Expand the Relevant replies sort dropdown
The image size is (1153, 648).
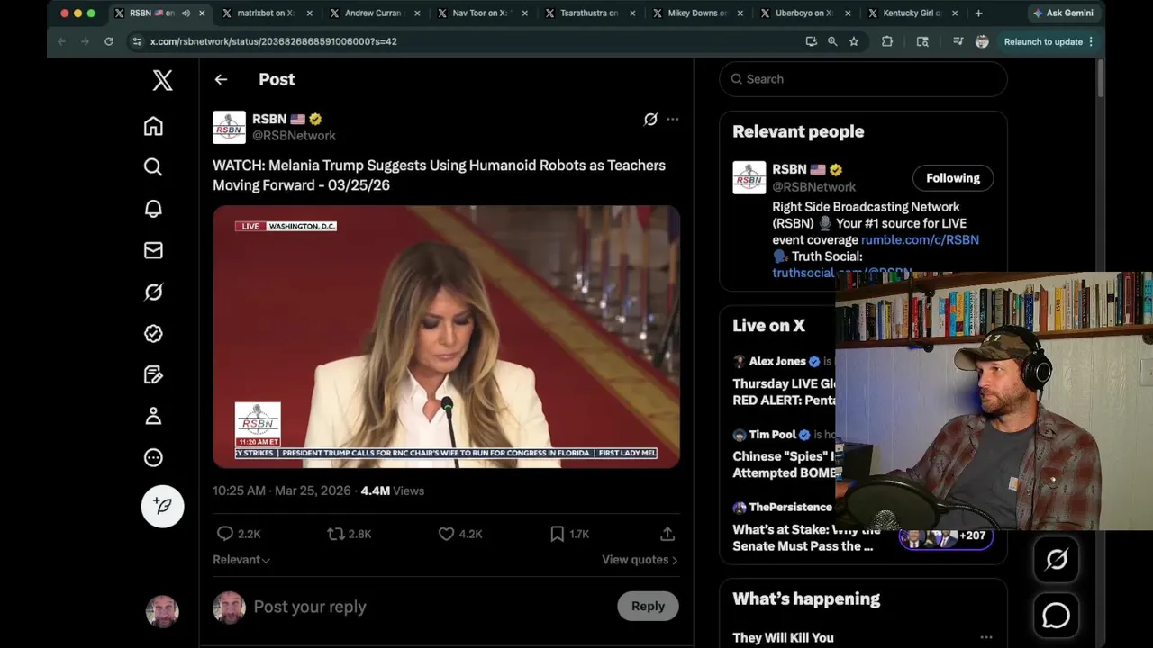241,560
